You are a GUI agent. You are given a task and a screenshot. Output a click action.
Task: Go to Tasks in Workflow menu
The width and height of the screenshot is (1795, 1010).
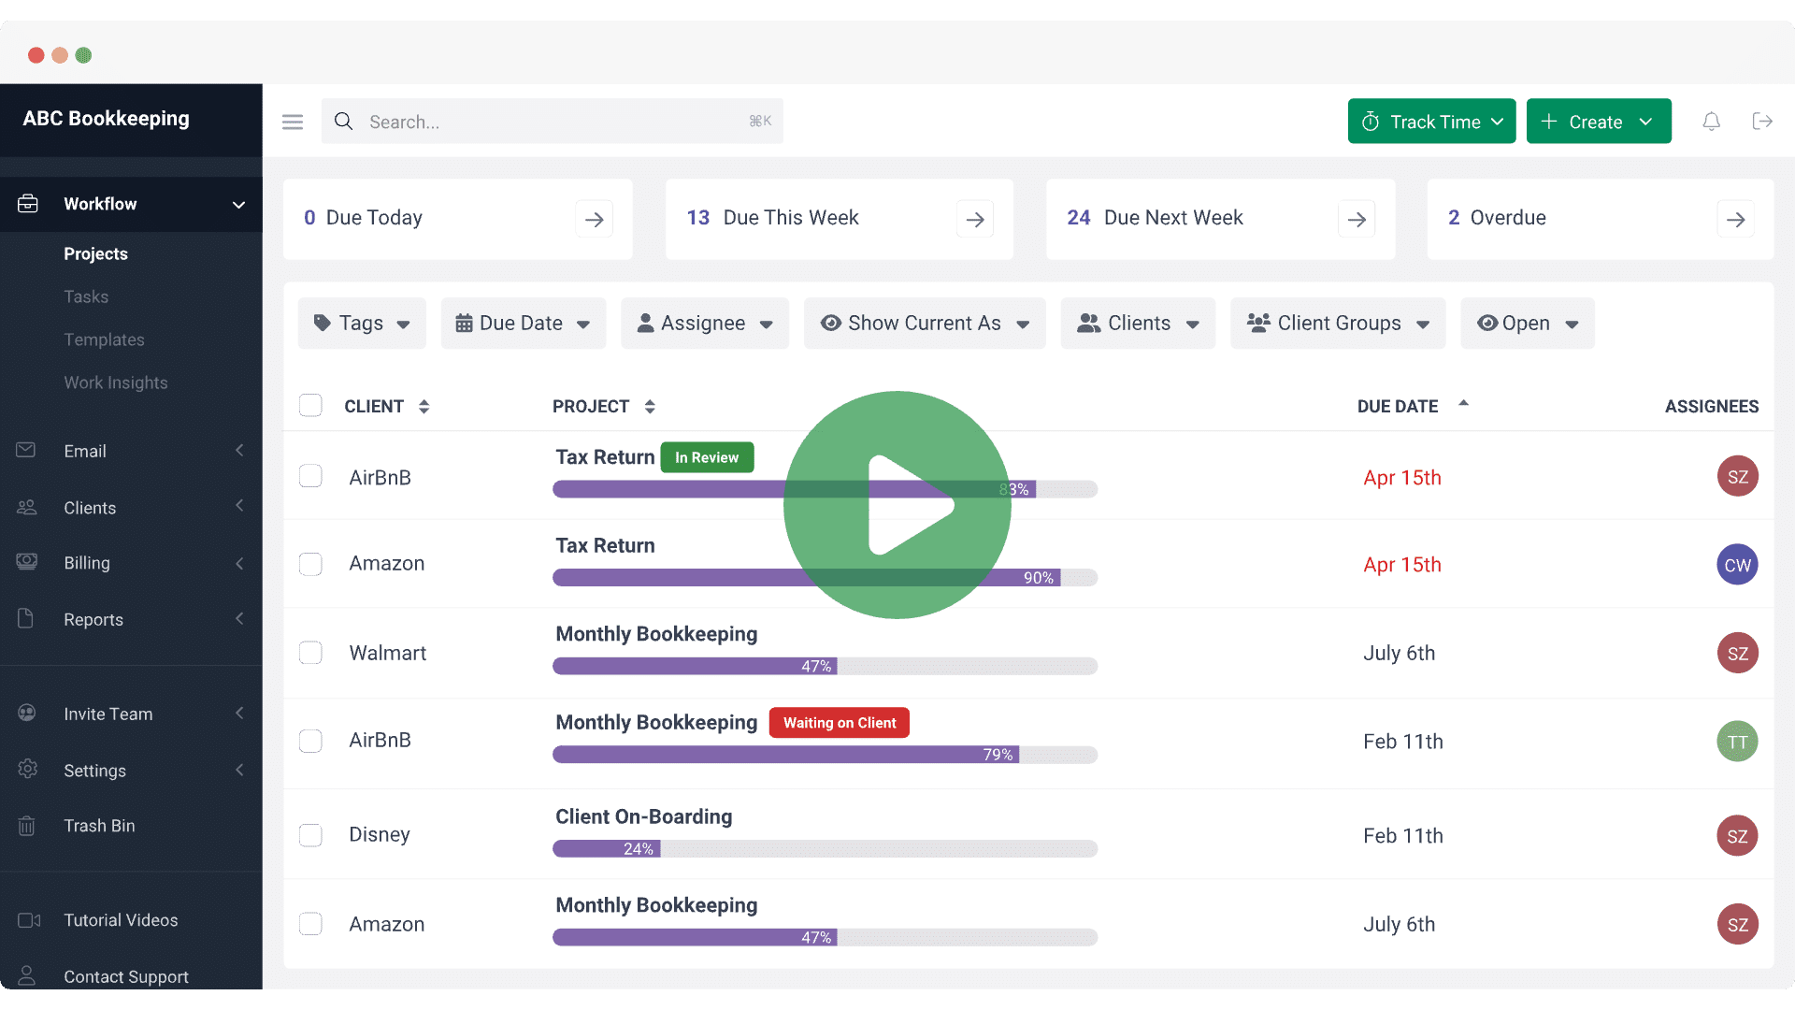point(86,296)
